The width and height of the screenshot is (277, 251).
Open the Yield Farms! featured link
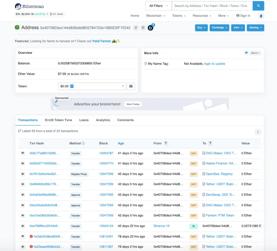pyautogui.click(x=101, y=41)
